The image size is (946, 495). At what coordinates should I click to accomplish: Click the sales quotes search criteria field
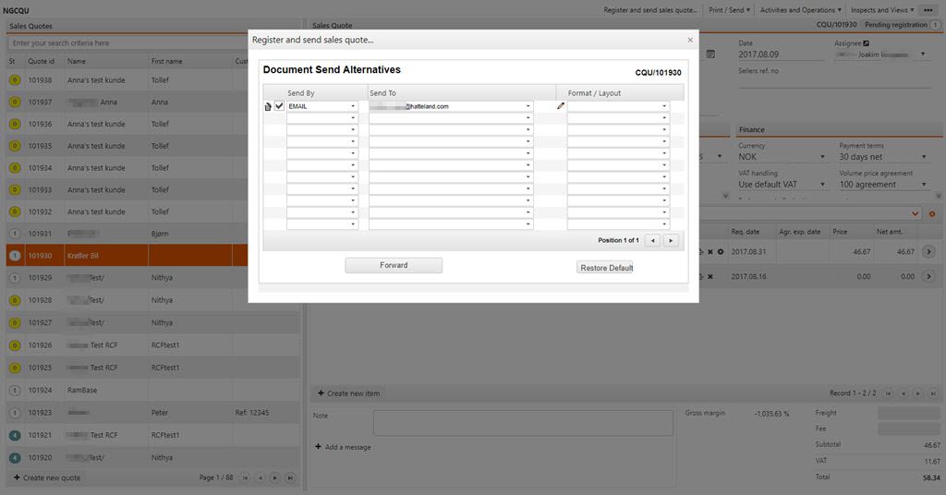(153, 42)
